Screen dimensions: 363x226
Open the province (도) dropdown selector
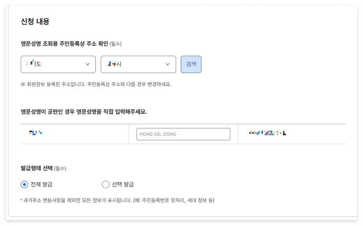pos(58,64)
